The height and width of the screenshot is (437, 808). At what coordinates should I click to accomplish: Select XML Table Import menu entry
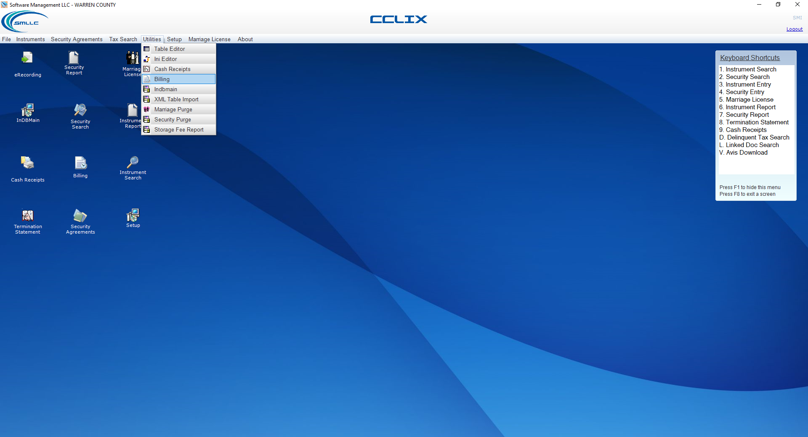[179, 99]
